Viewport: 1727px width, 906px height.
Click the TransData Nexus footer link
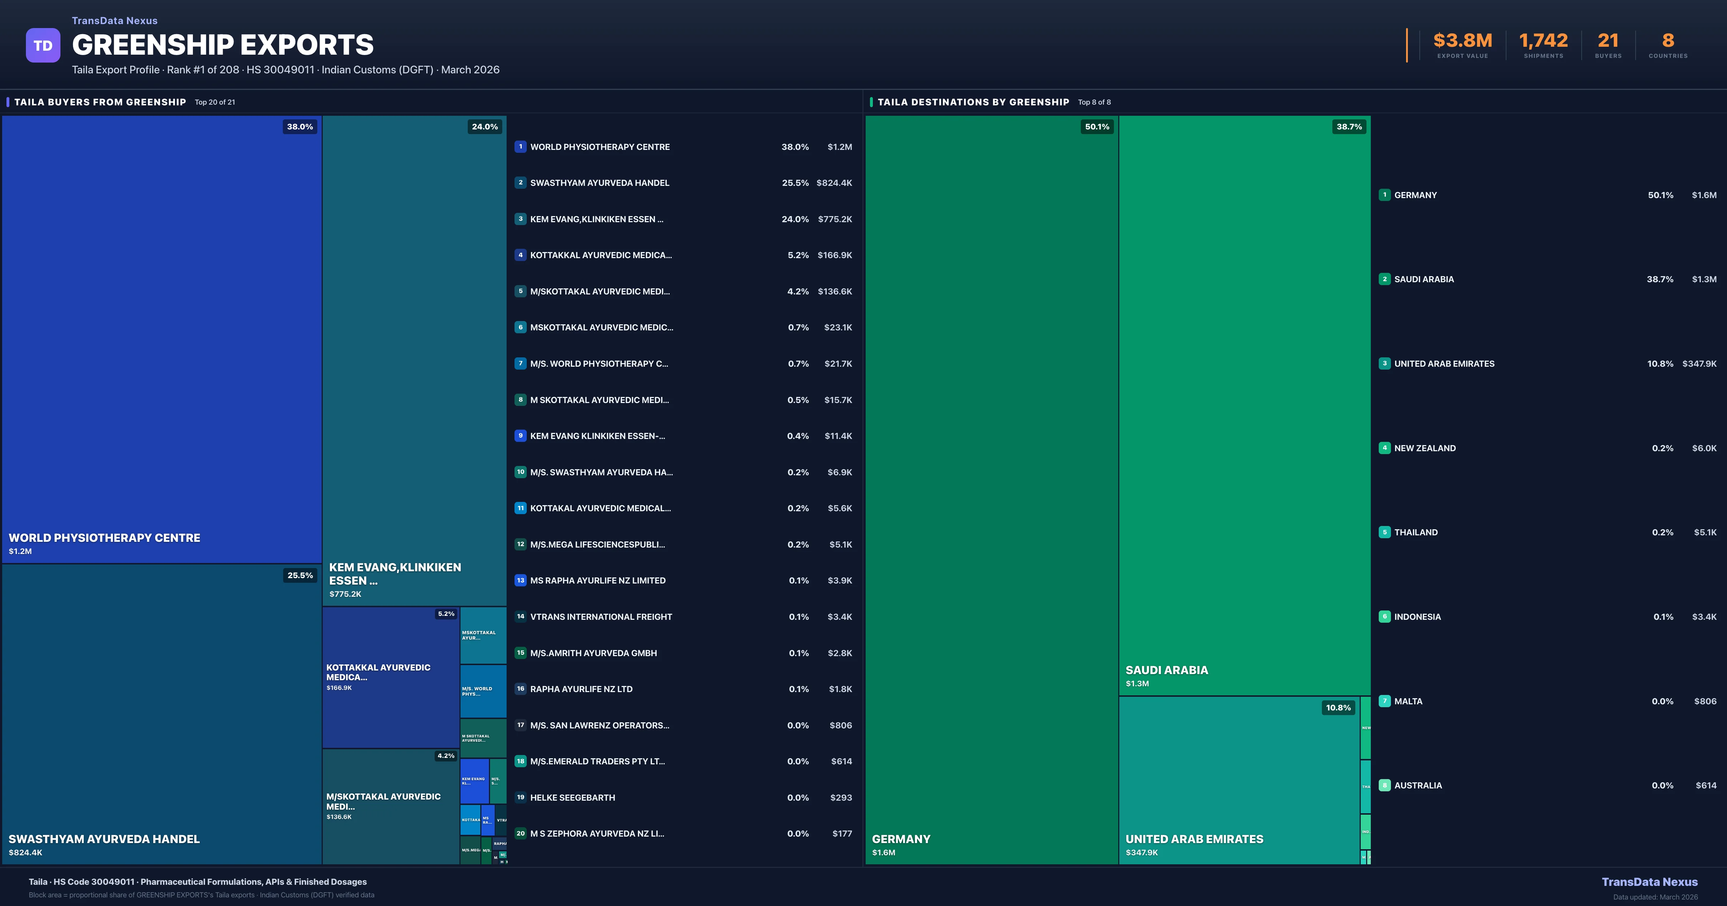coord(1649,882)
